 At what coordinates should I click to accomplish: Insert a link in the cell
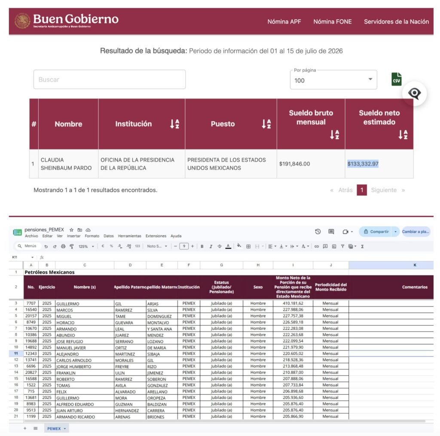(317, 246)
